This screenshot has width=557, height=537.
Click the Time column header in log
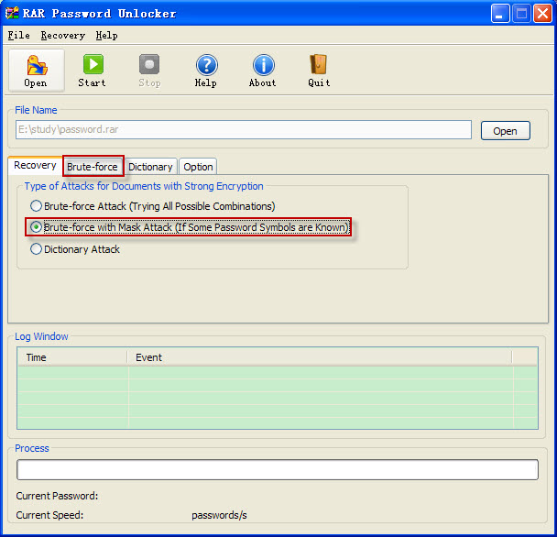pos(72,357)
